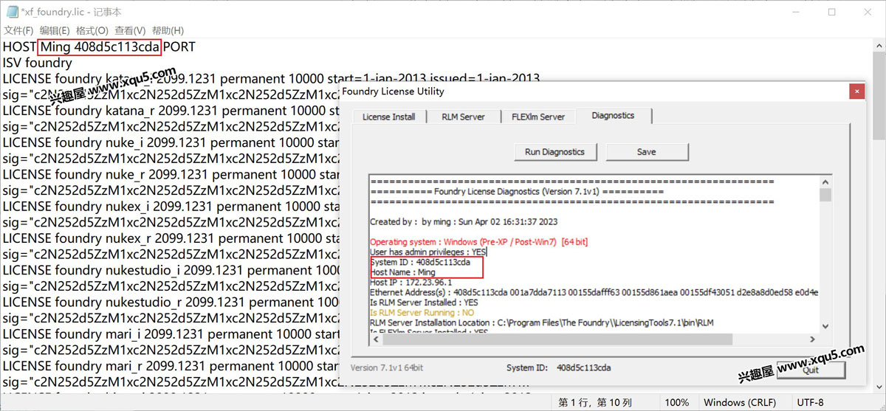Click the Notepad document icon in title bar
This screenshot has width=886, height=411.
pos(12,12)
